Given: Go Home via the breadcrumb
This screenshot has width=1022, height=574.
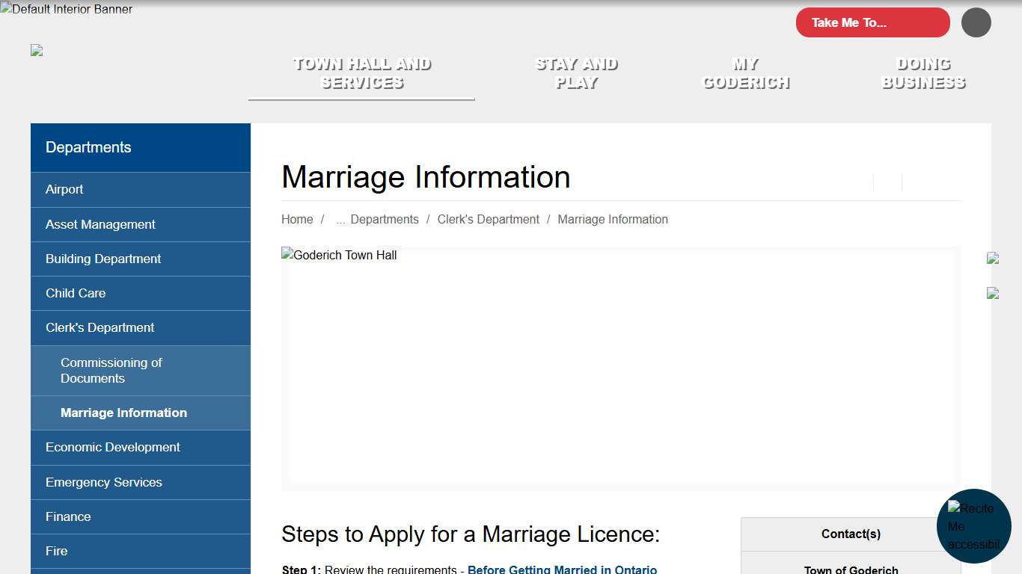Looking at the screenshot, I should 297,219.
